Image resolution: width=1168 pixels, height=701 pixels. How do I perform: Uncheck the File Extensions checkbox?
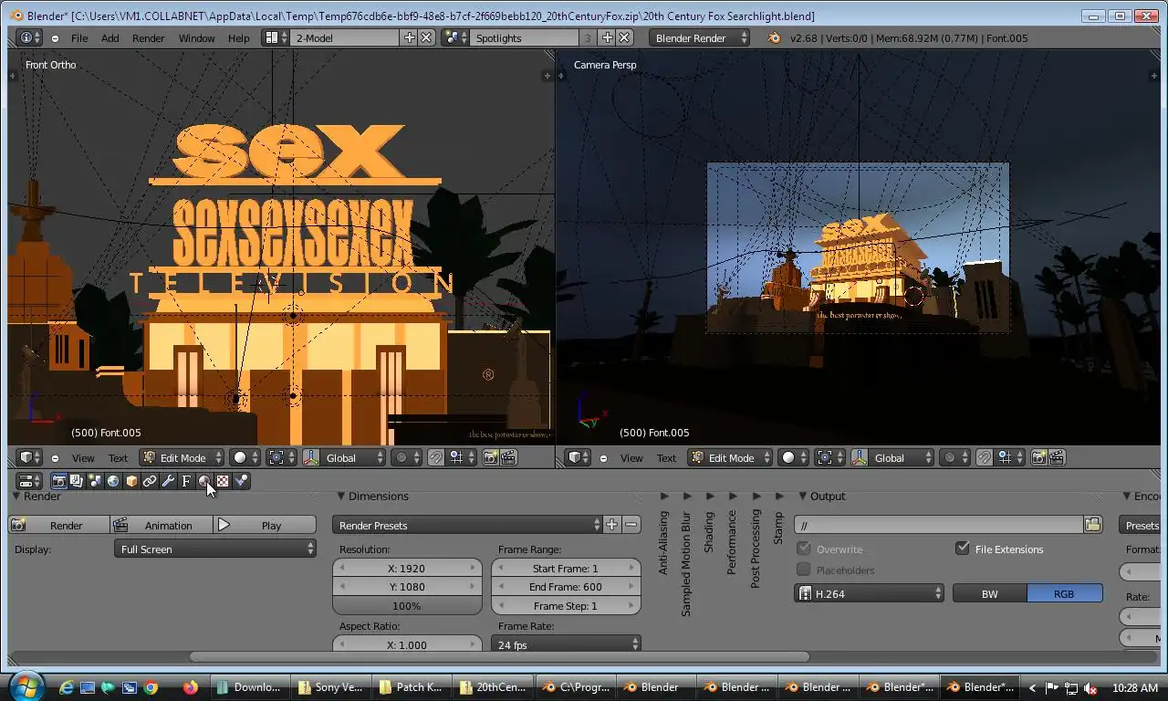coord(963,549)
